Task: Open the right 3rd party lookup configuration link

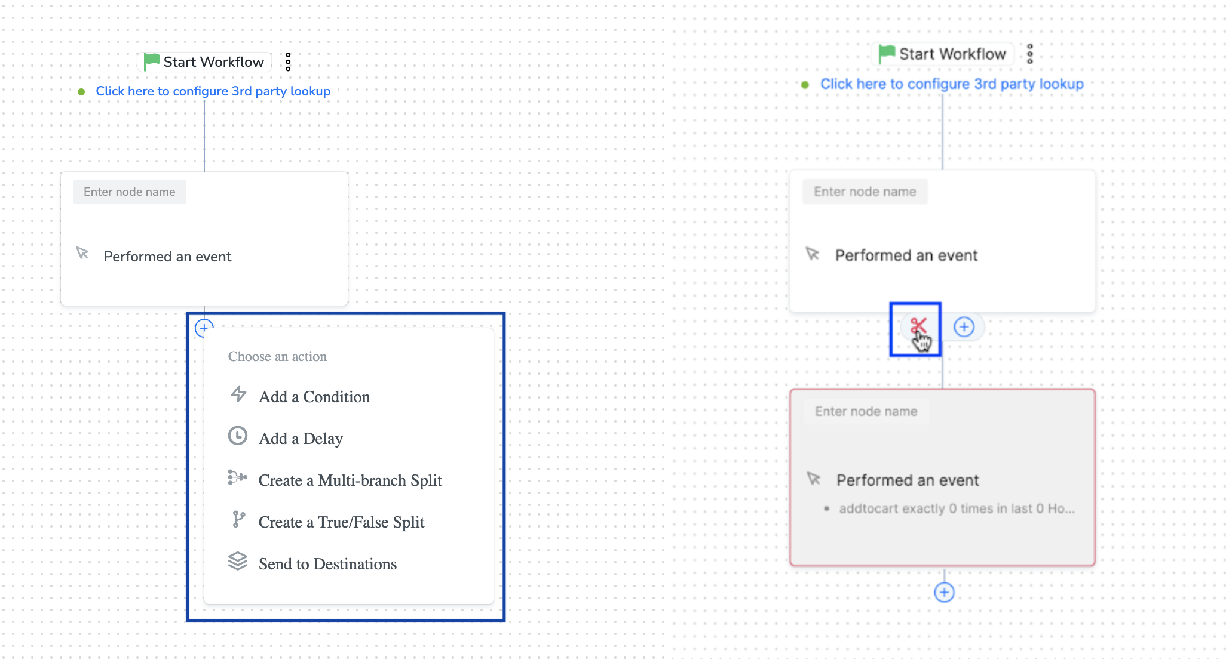Action: coord(952,84)
